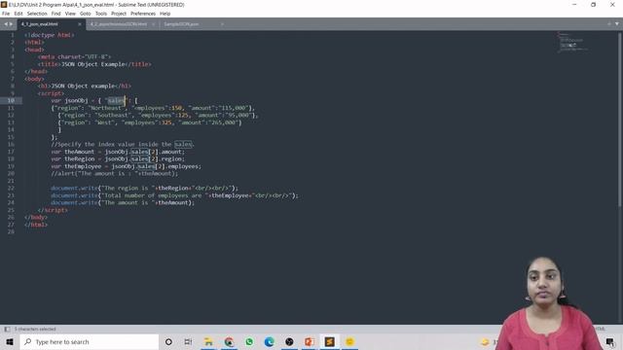This screenshot has width=623, height=350.
Task: Click "Northeast" region value on line 11
Action: tap(107, 108)
